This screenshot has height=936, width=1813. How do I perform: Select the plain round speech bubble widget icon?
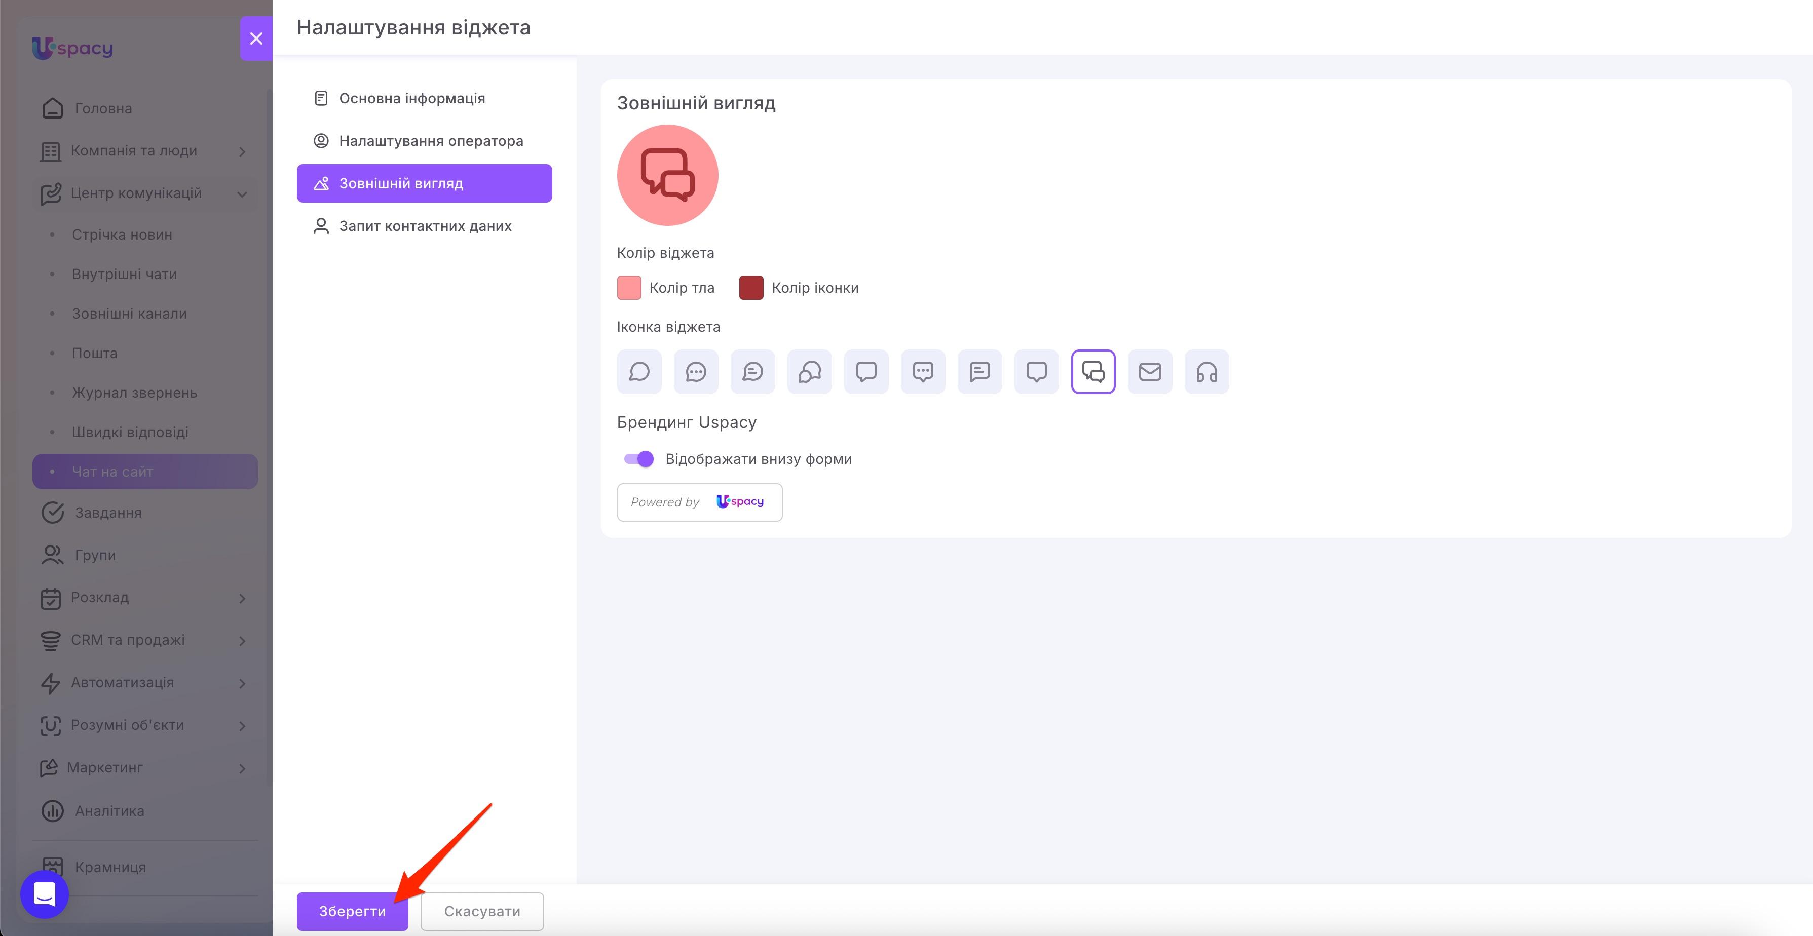[639, 372]
